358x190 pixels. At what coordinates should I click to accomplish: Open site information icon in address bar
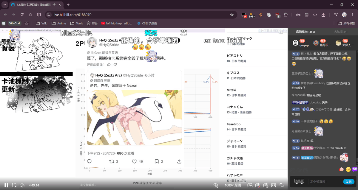[x=49, y=15]
